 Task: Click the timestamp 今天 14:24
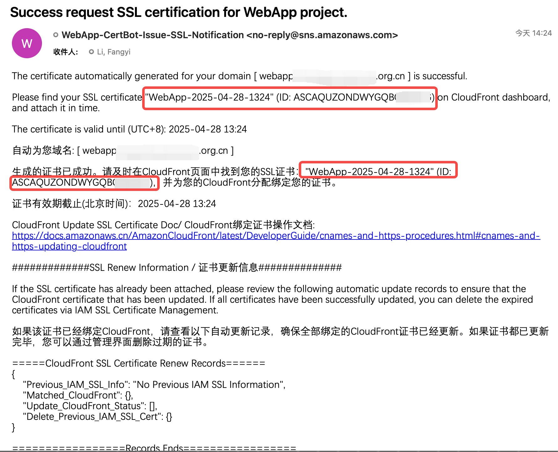pyautogui.click(x=534, y=33)
